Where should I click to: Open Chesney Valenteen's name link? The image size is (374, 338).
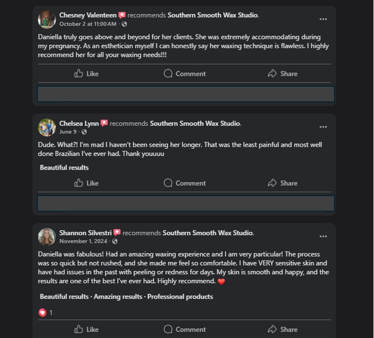click(x=88, y=15)
